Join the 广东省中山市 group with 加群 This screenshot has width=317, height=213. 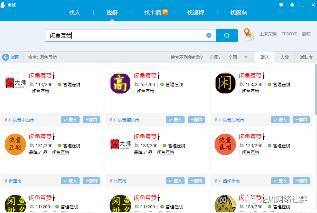91,119
